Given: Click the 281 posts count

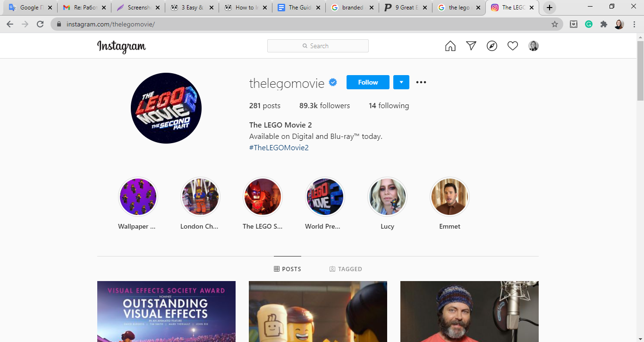Looking at the screenshot, I should click(265, 106).
